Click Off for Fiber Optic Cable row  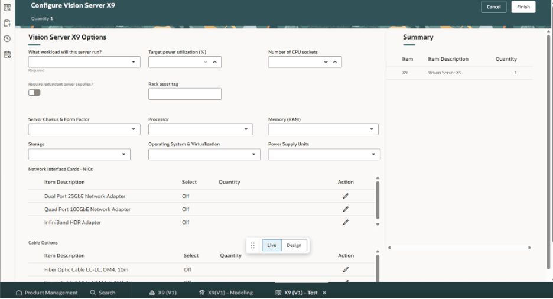tap(187, 269)
